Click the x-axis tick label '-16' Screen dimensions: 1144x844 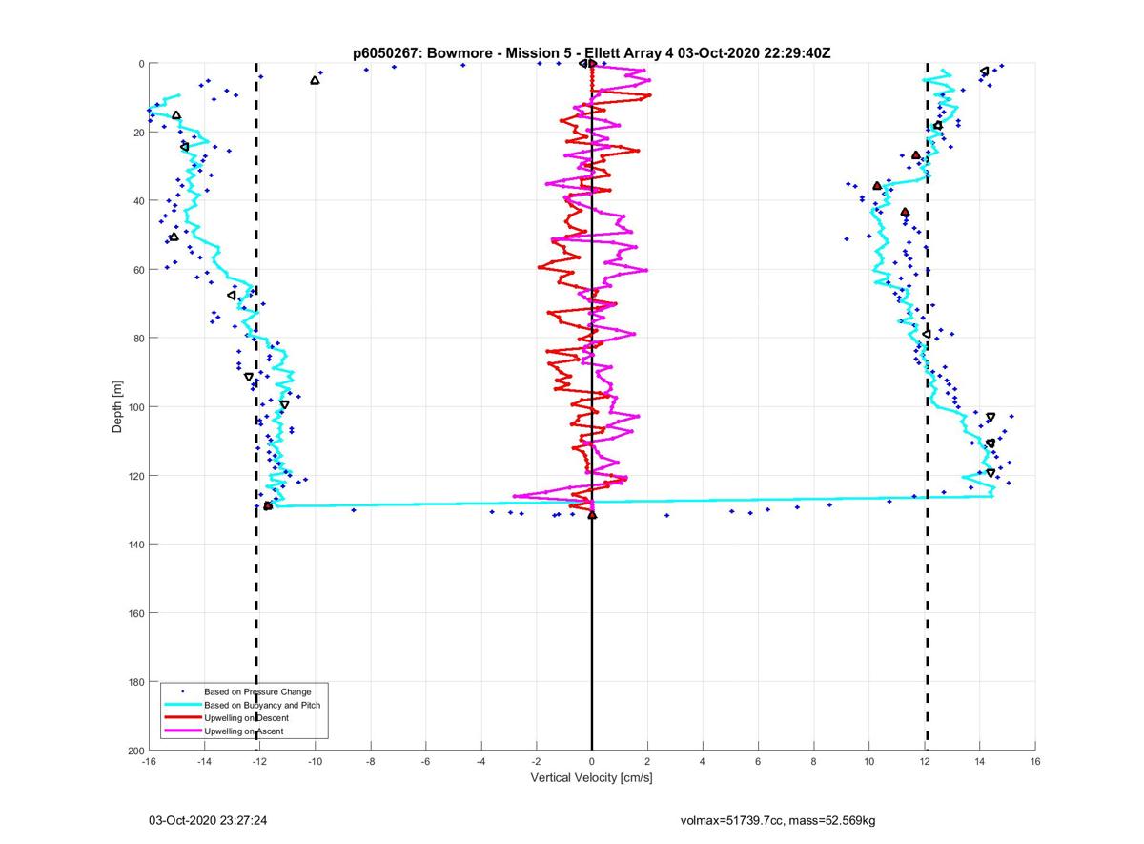(148, 761)
